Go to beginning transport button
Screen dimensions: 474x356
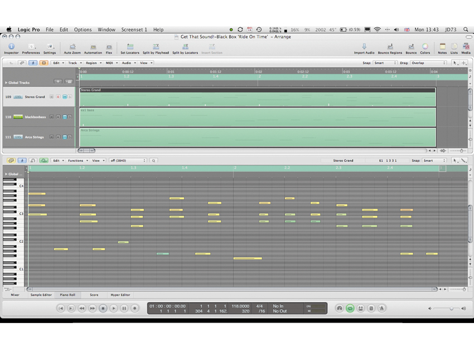[61, 308]
